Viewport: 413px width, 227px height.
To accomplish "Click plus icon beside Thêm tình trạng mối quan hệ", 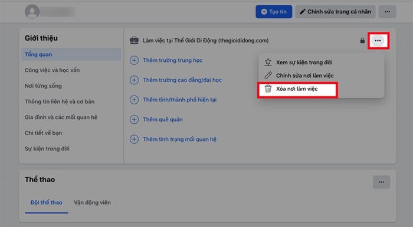I will [134, 139].
